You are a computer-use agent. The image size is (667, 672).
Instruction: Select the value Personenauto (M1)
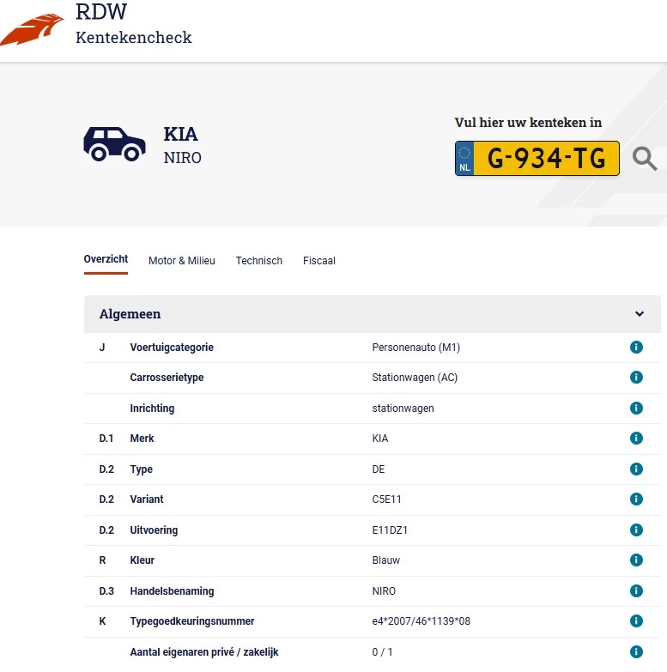pos(415,347)
